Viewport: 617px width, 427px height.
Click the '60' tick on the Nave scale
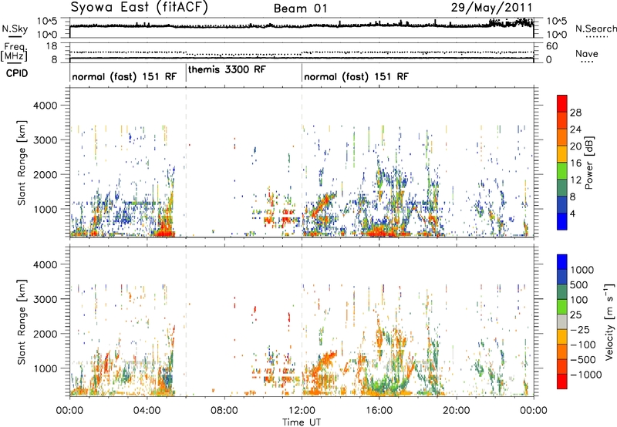click(x=551, y=46)
